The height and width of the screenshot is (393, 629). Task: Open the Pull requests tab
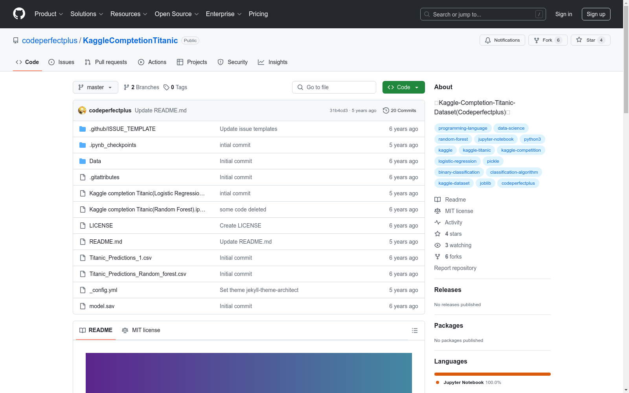click(x=106, y=62)
